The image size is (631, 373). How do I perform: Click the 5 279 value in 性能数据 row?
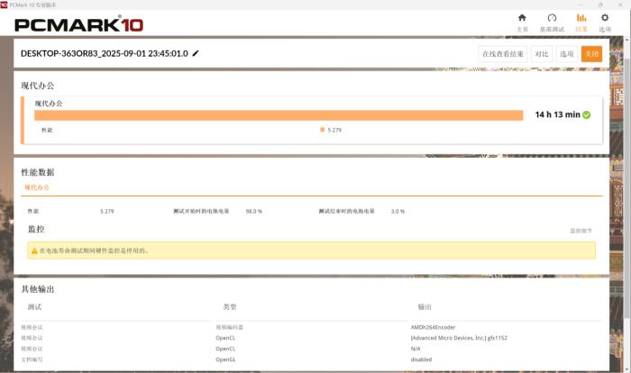click(107, 211)
